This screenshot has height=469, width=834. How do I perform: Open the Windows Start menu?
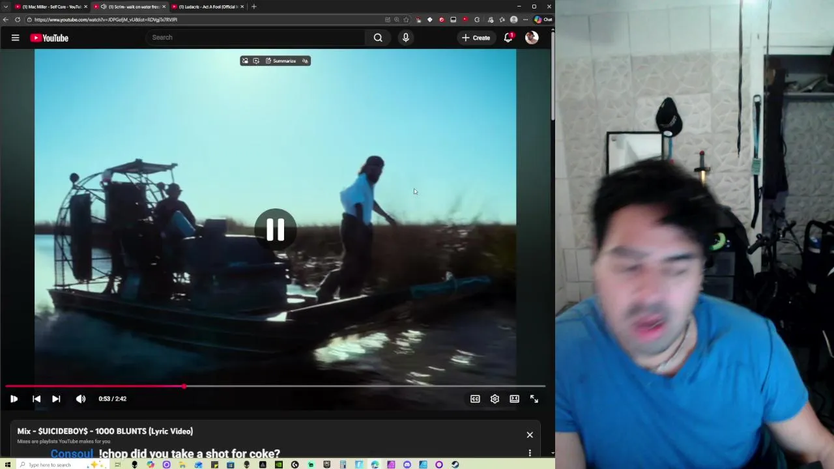click(x=7, y=464)
